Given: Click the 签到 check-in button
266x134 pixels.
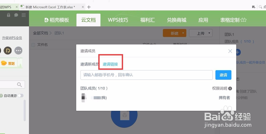Looking at the screenshot, I should pos(9,64).
